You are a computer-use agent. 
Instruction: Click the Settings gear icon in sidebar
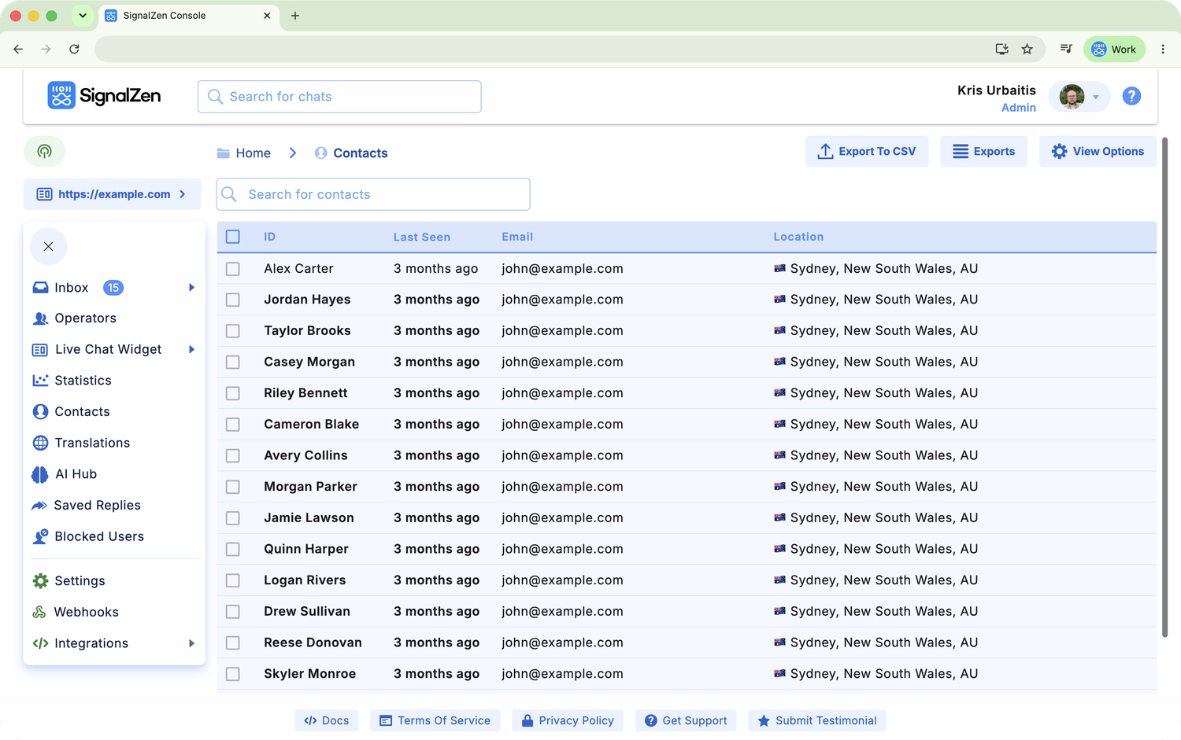(40, 581)
